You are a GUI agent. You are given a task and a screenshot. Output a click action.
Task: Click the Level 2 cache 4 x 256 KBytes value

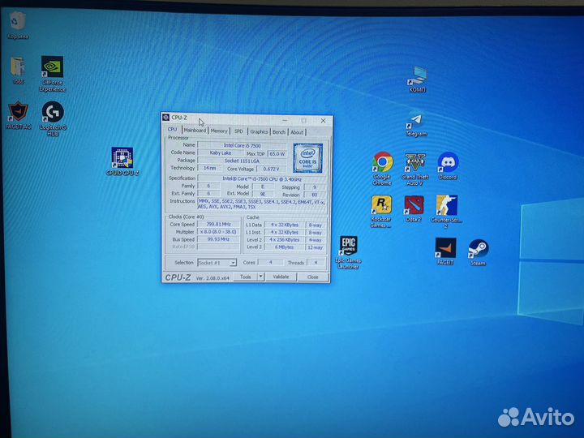284,240
